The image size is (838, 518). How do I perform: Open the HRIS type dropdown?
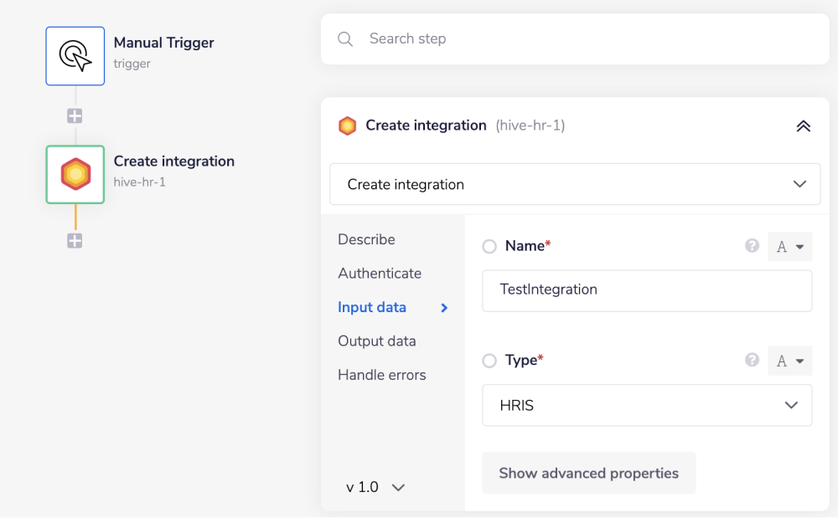point(647,405)
